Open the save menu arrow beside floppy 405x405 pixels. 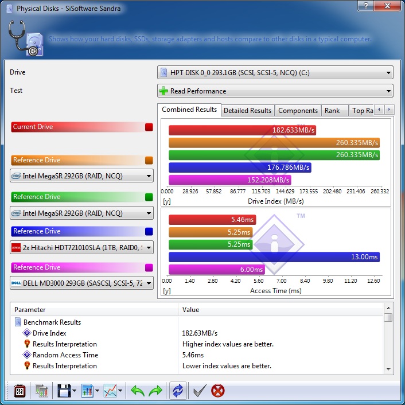(75, 391)
